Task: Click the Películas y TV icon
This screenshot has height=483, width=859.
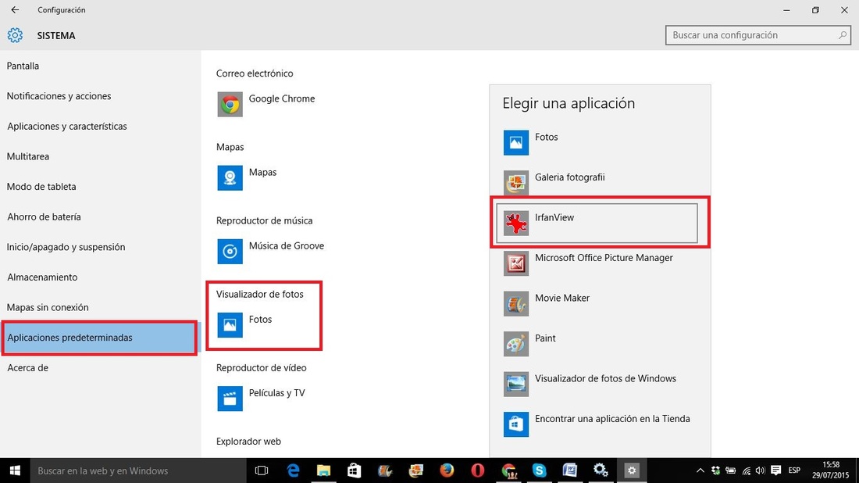Action: 230,398
